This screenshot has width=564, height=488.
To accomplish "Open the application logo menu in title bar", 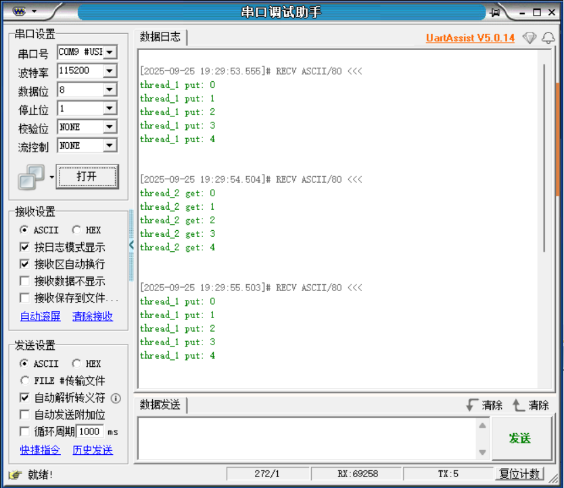I will [x=19, y=12].
